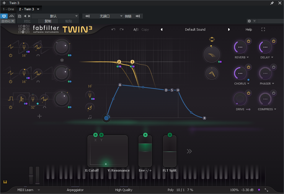This screenshot has width=284, height=194.
Task: Enter full screen mode icon
Action: point(263,29)
